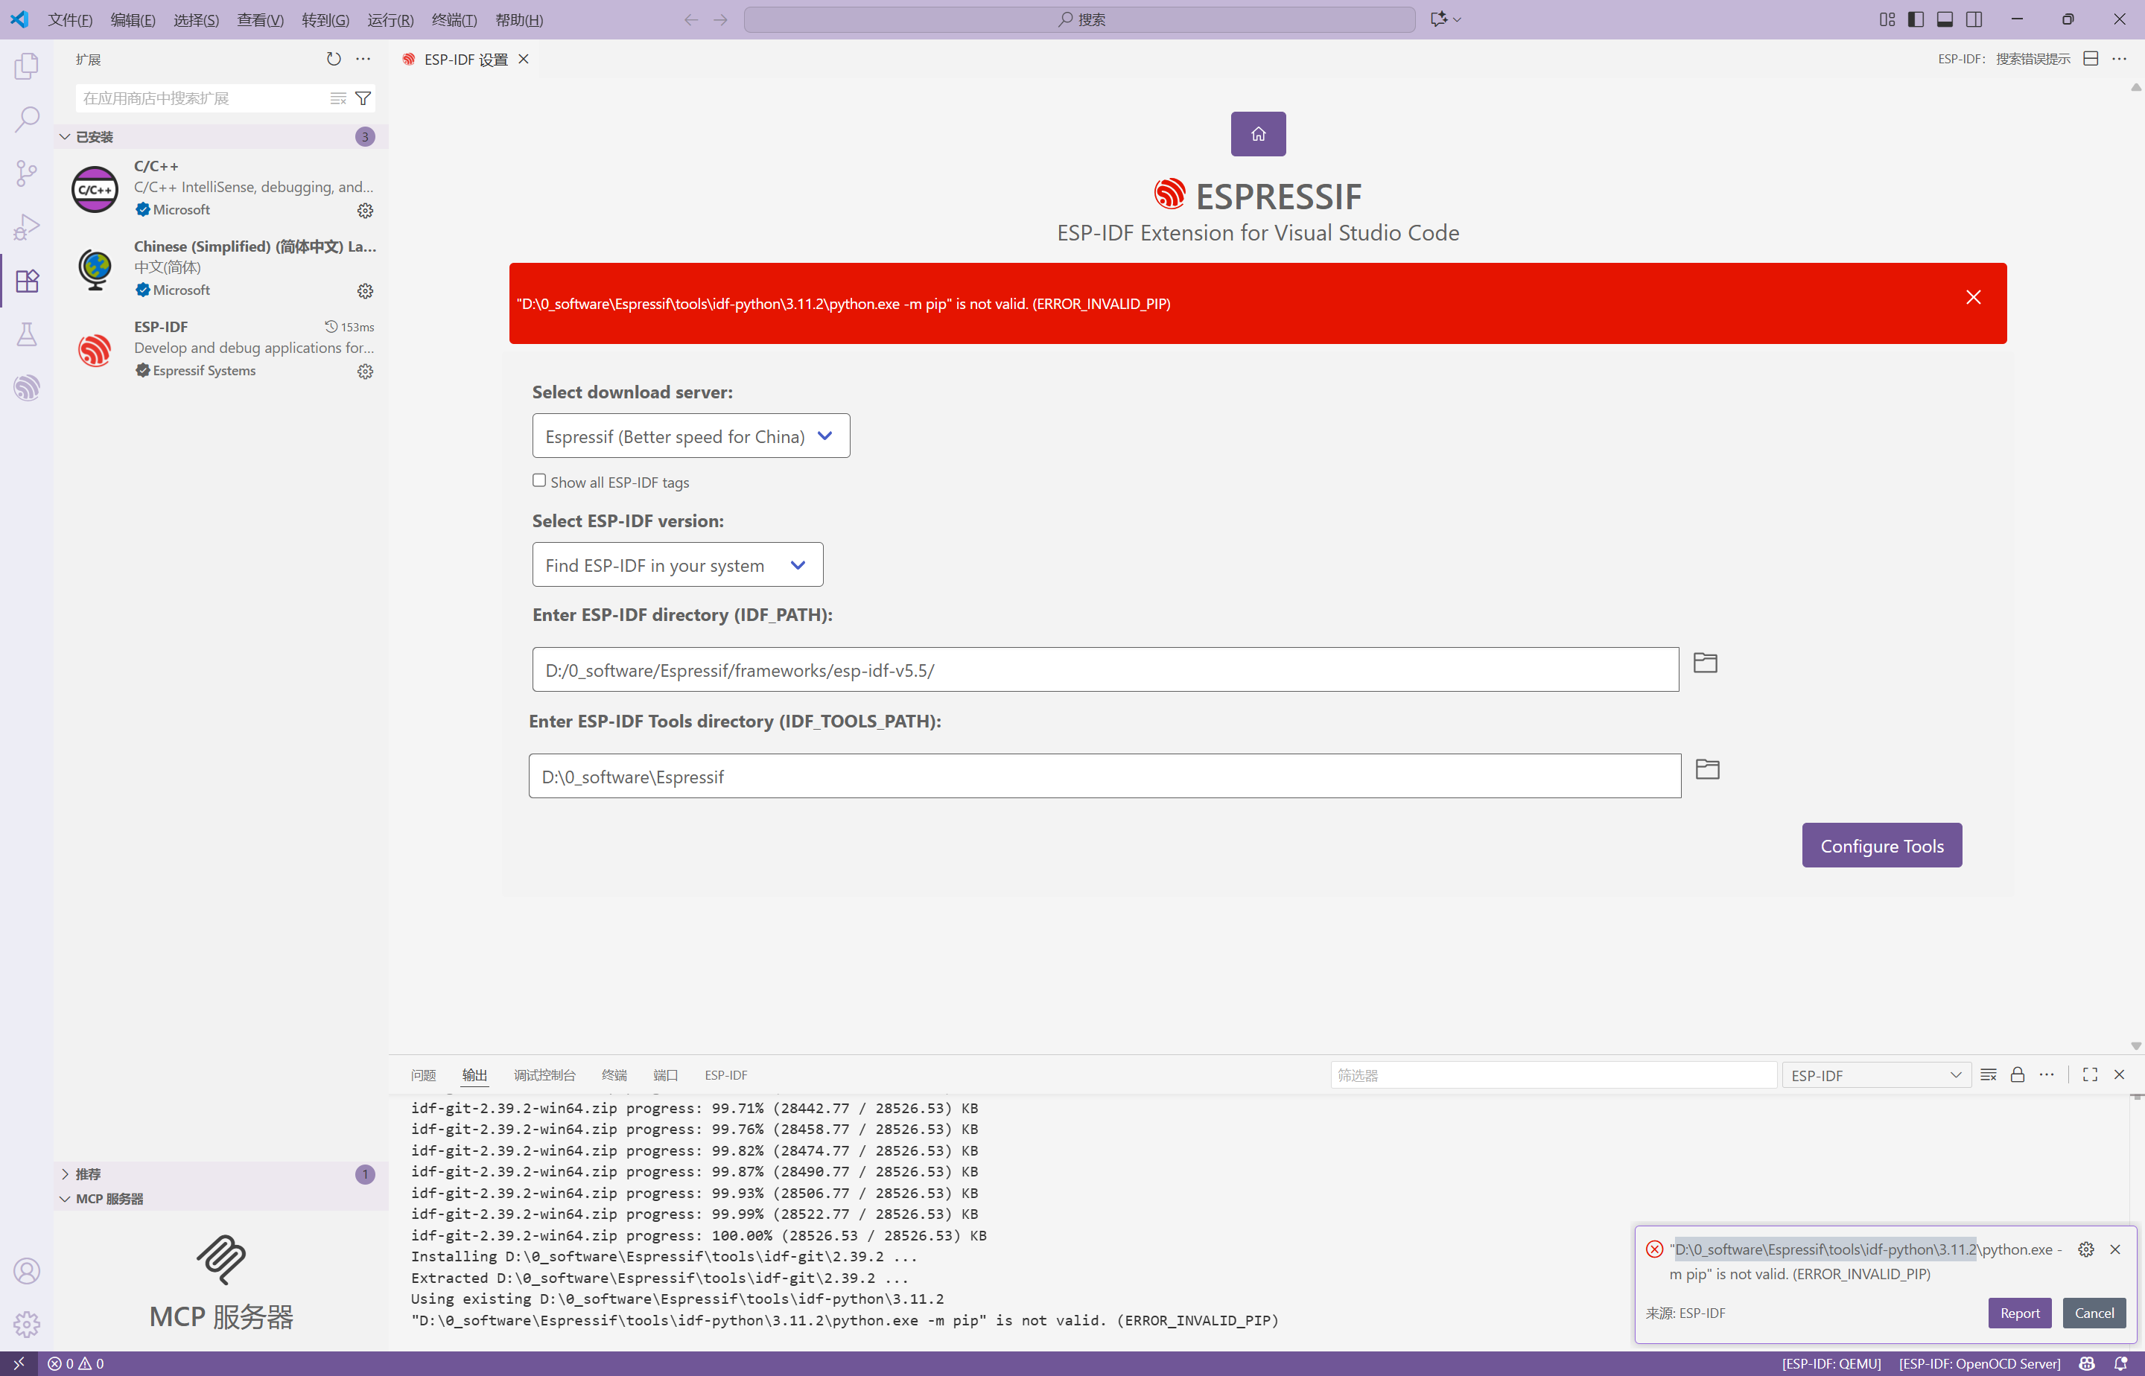
Task: Click Report in the error notification
Action: (2019, 1313)
